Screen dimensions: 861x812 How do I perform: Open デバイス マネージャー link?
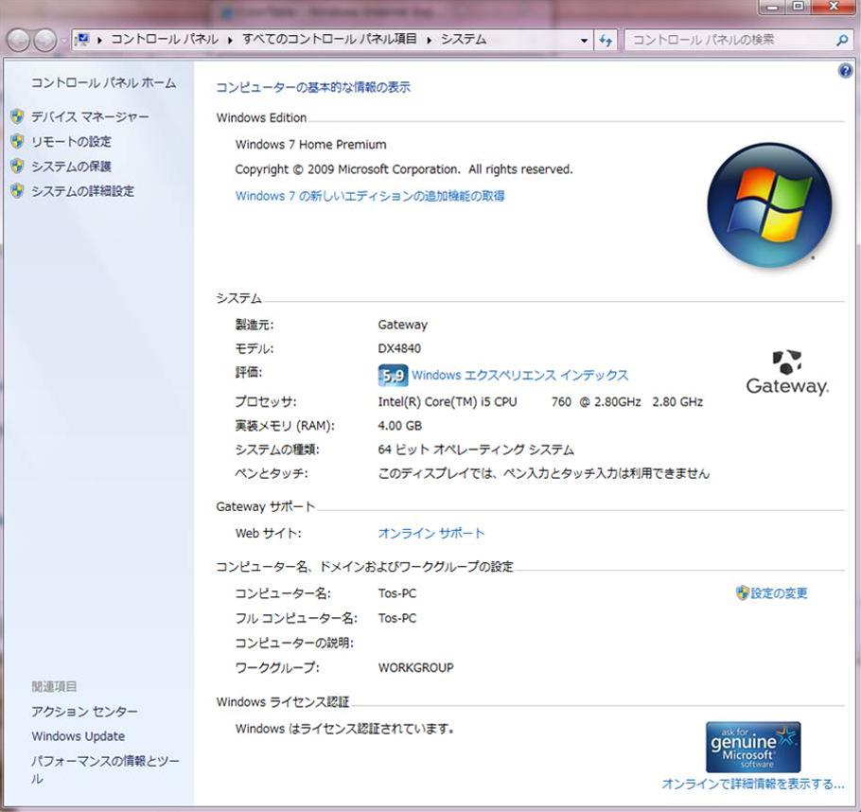click(x=90, y=117)
